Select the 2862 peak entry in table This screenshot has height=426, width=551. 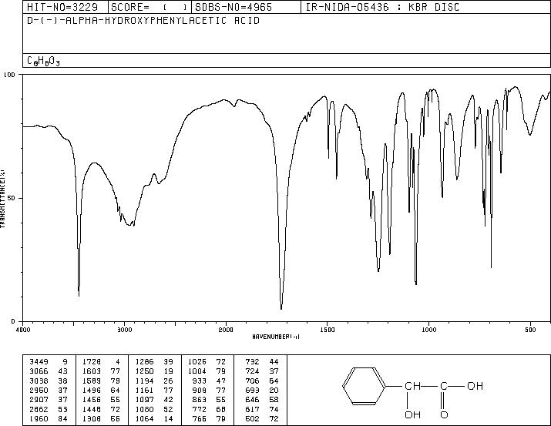[x=49, y=409]
